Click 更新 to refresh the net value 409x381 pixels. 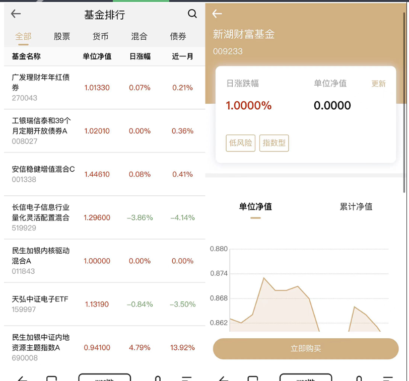378,84
